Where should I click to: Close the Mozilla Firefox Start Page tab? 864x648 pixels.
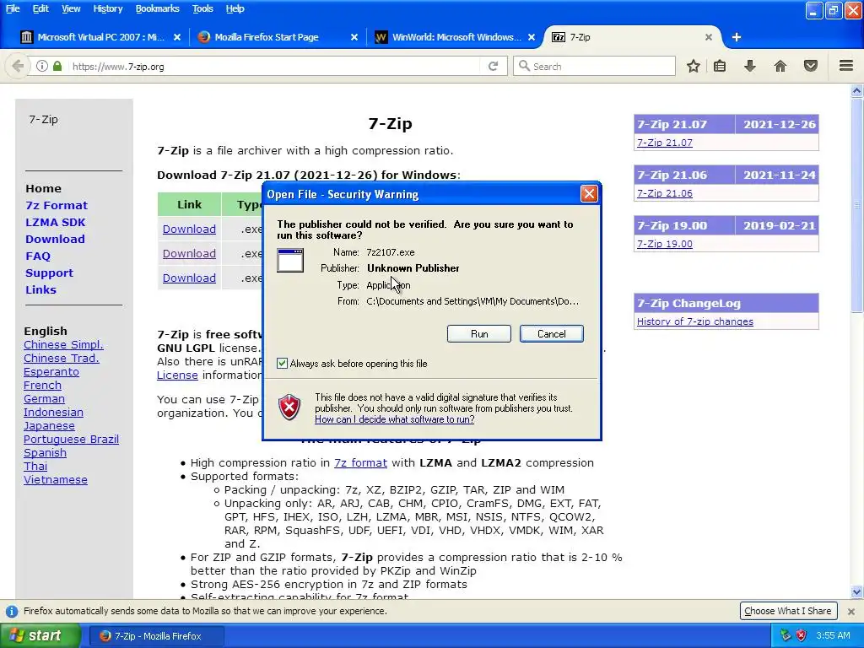(354, 37)
